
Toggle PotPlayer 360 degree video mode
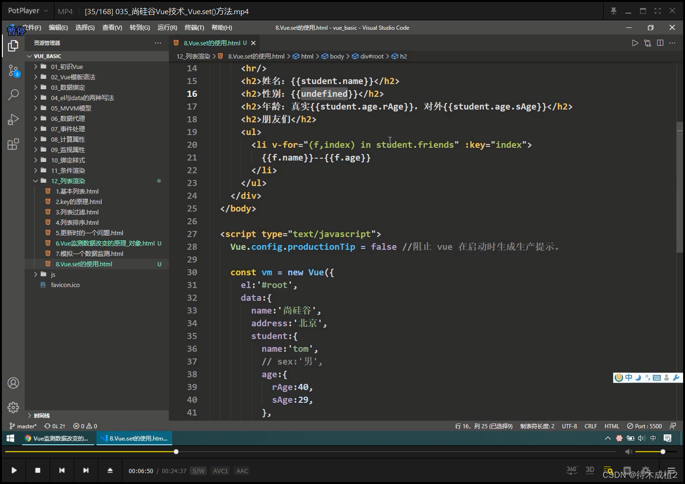[x=572, y=470]
